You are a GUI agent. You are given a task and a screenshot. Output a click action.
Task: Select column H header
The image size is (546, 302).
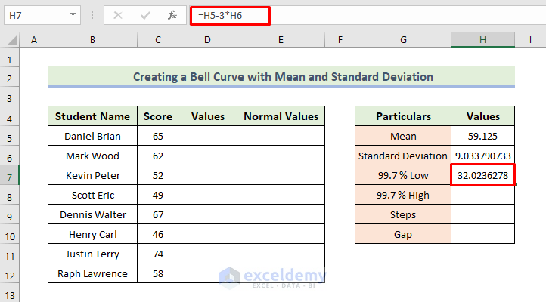coord(483,39)
